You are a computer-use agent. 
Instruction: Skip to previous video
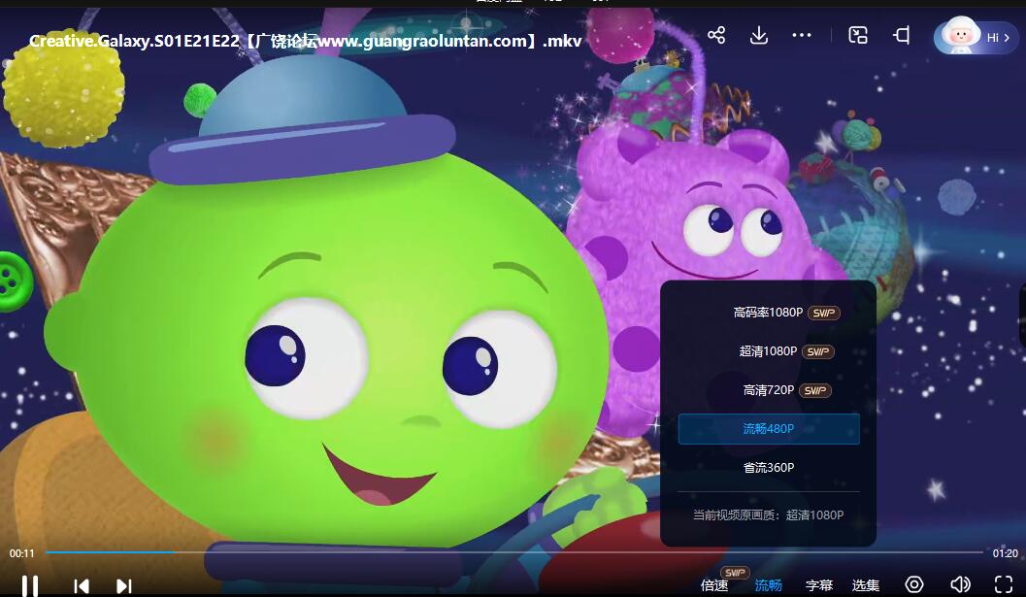82,586
